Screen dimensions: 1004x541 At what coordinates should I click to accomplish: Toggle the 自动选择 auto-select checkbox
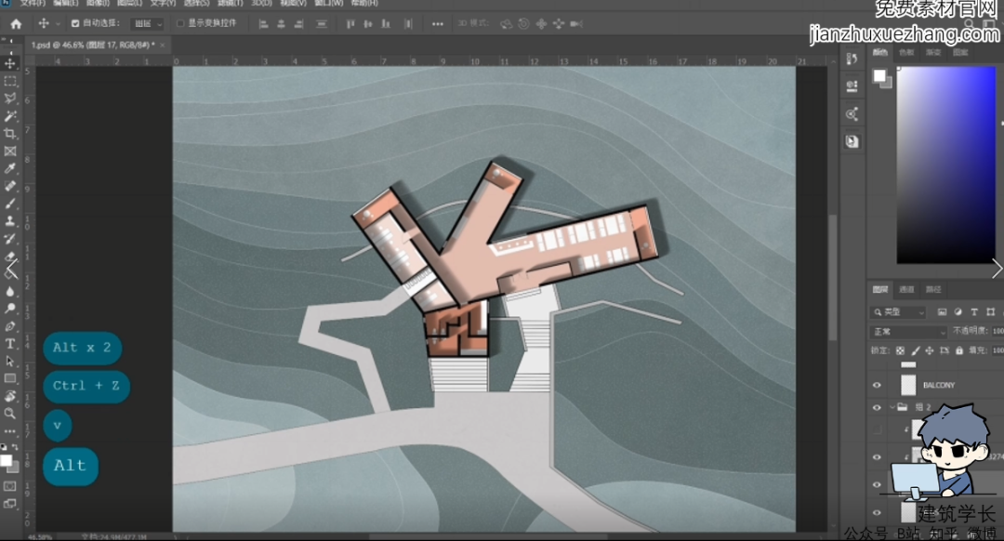pos(75,23)
